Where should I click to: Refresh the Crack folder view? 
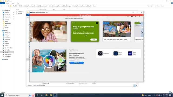(151, 6)
